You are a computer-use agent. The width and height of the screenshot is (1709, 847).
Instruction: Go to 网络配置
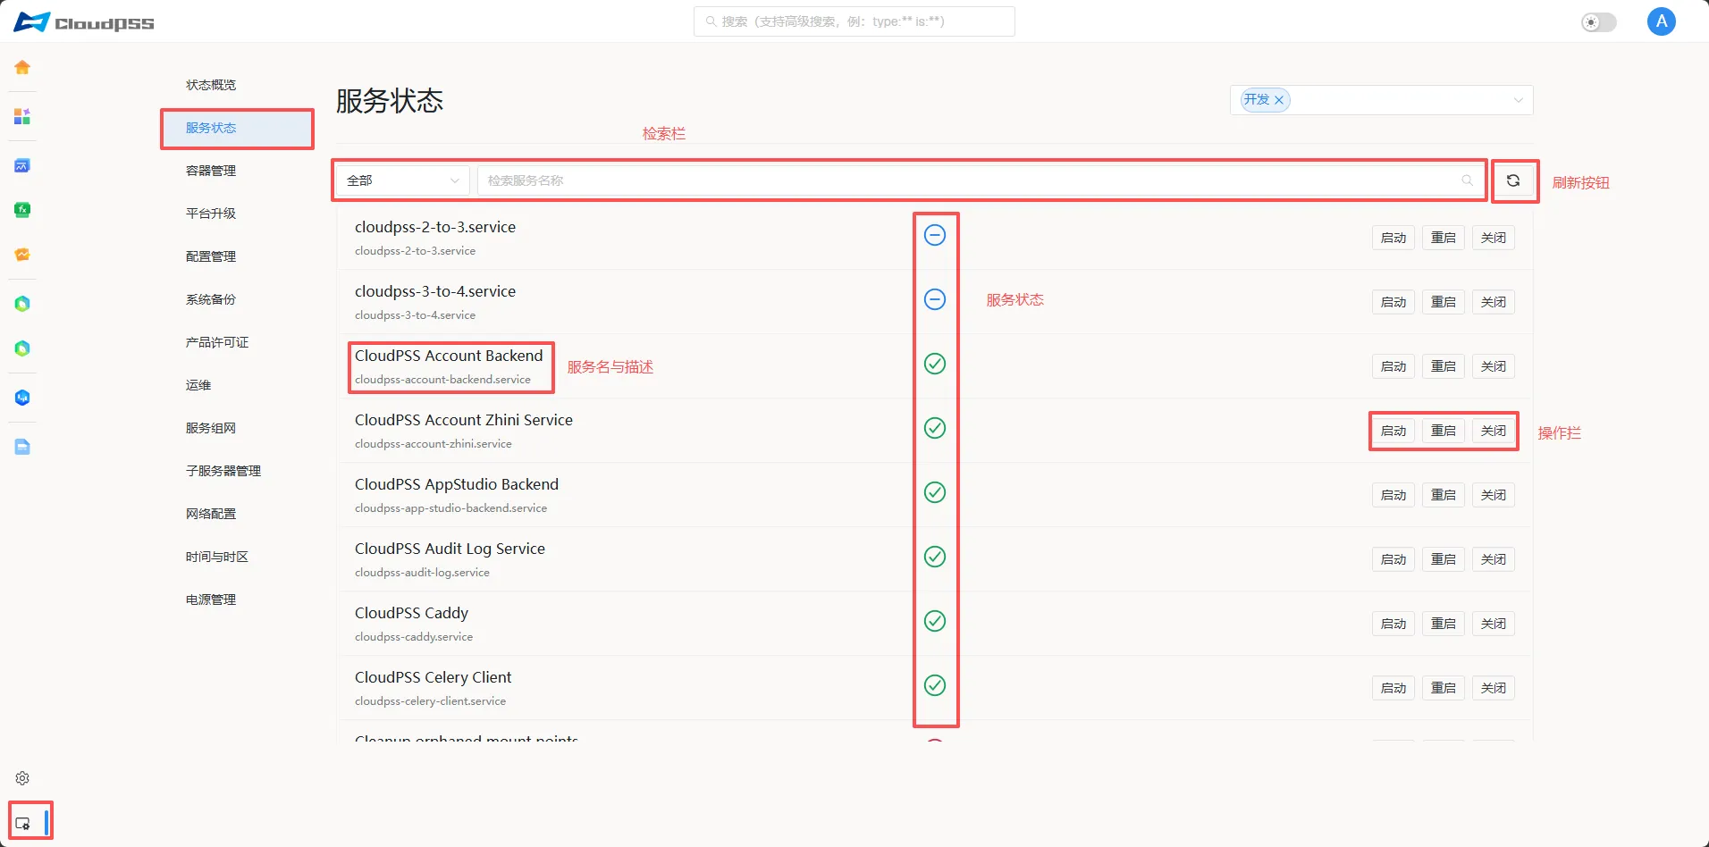point(211,514)
